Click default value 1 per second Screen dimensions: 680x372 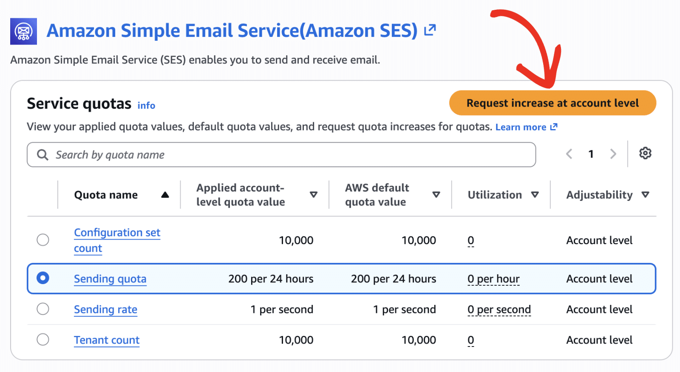pyautogui.click(x=405, y=310)
